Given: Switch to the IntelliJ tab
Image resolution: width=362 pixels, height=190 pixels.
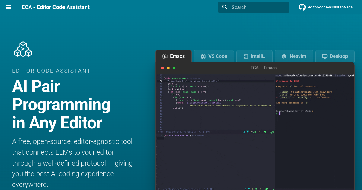Looking at the screenshot, I should (x=255, y=56).
